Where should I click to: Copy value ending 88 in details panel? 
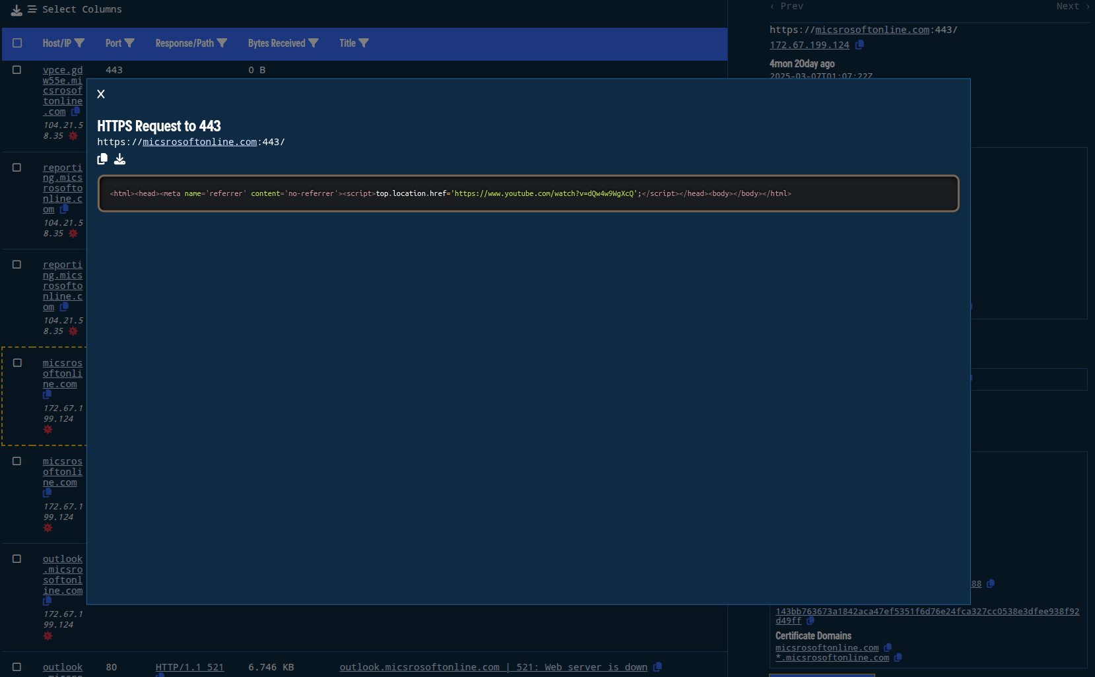point(991,583)
